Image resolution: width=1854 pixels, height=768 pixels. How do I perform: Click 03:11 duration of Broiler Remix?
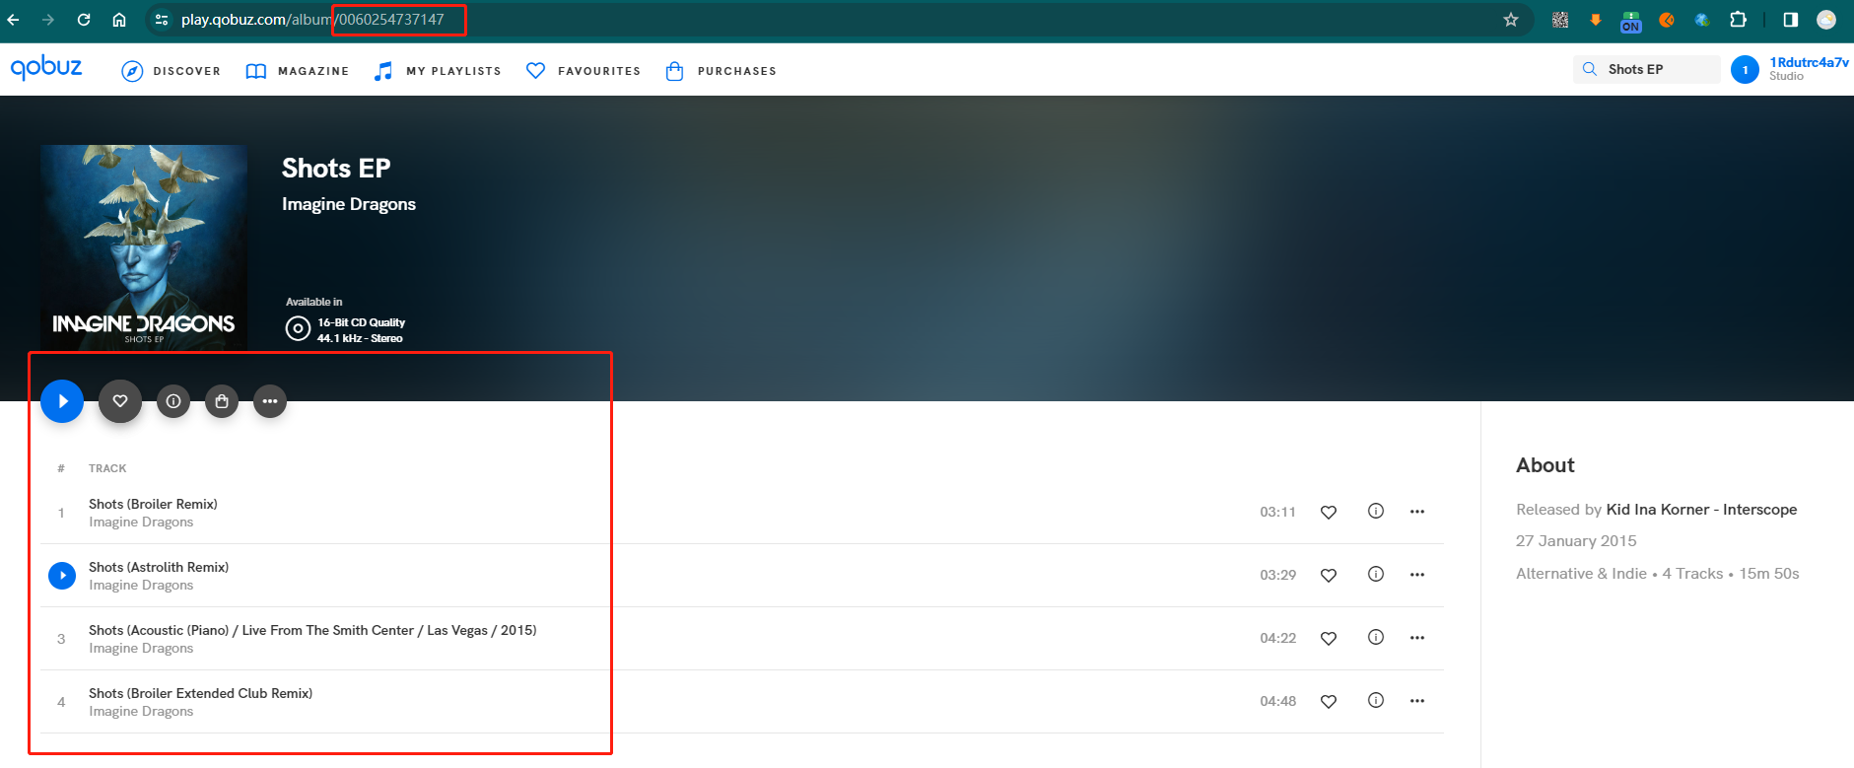1277,512
